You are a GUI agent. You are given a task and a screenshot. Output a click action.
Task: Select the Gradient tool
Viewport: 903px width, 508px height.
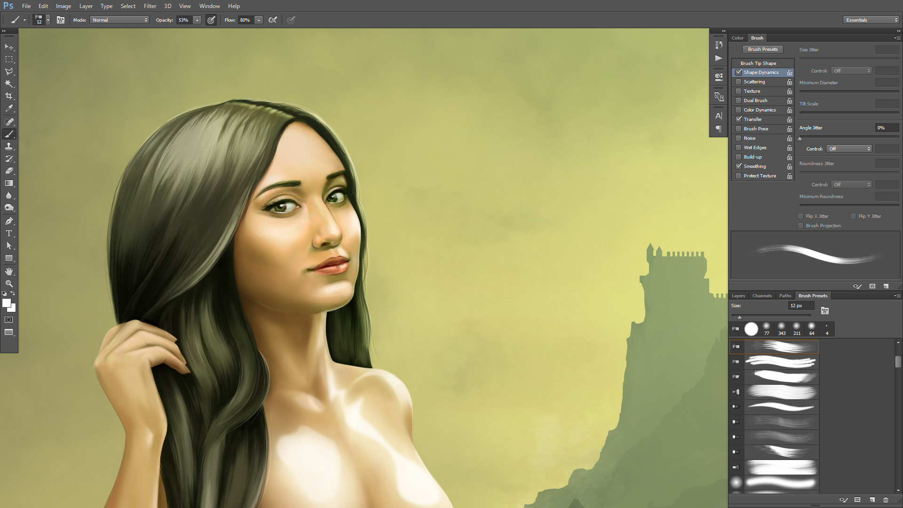tap(9, 183)
